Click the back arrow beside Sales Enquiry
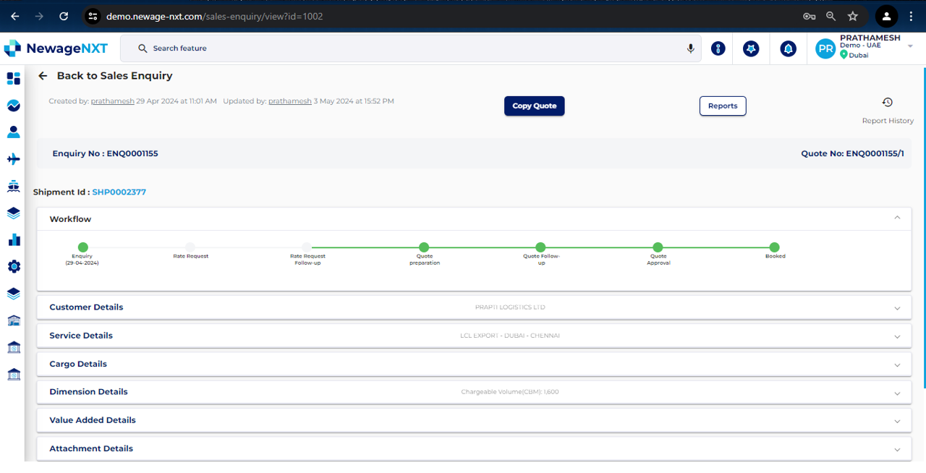 [43, 76]
